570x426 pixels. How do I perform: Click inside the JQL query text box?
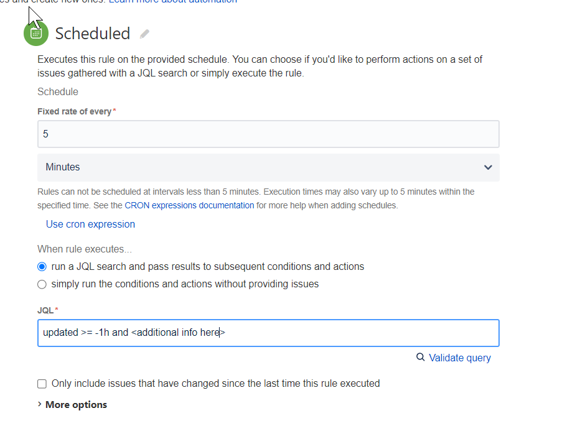[x=268, y=333]
